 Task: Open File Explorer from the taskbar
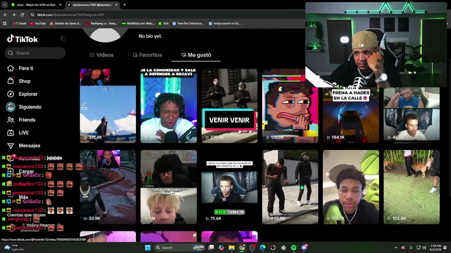point(231,248)
